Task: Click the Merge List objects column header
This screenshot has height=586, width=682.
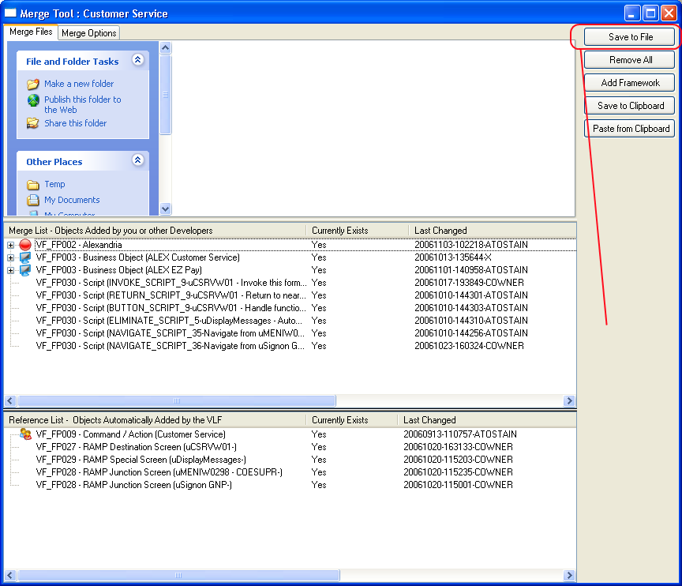Action: pyautogui.click(x=155, y=231)
